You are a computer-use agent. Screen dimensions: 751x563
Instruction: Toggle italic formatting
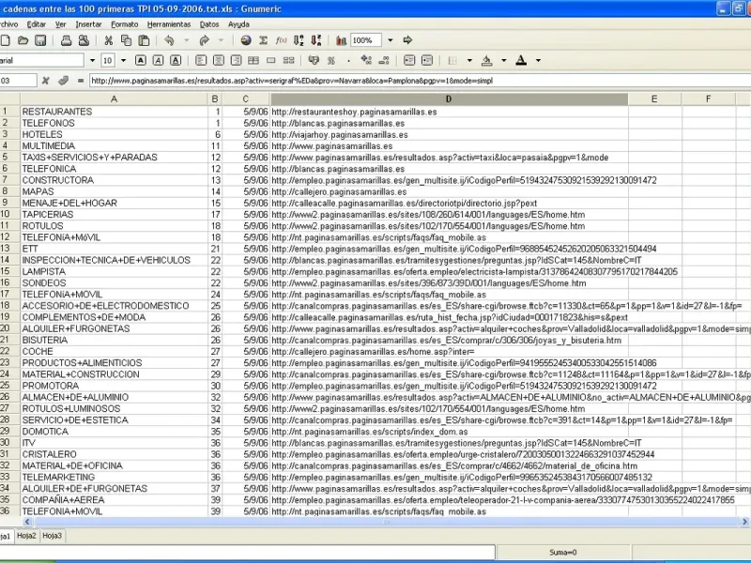[x=158, y=60]
